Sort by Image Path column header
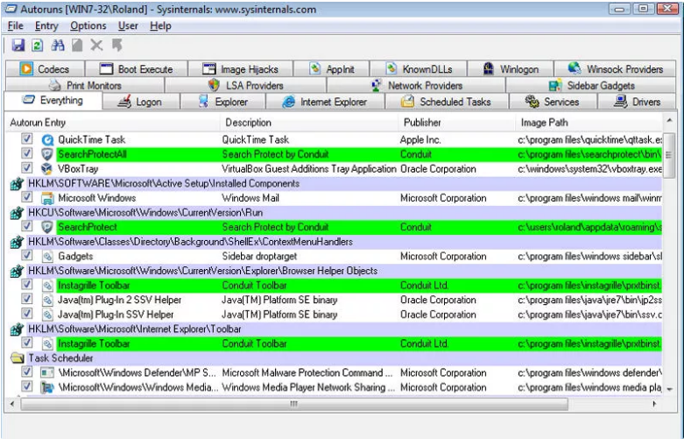This screenshot has height=439, width=684. [x=589, y=123]
